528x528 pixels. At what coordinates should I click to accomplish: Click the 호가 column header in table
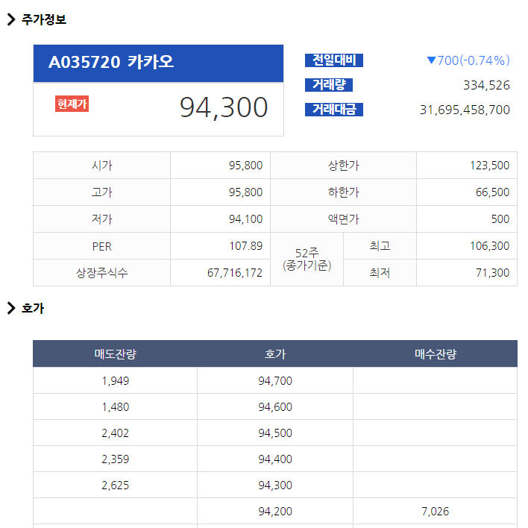pyautogui.click(x=275, y=354)
